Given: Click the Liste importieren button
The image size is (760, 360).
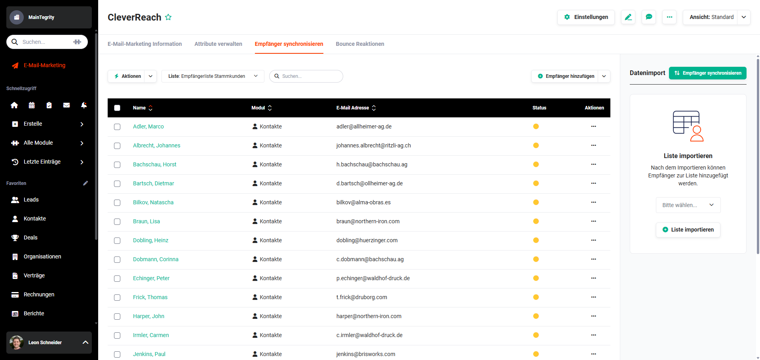Looking at the screenshot, I should tap(688, 230).
